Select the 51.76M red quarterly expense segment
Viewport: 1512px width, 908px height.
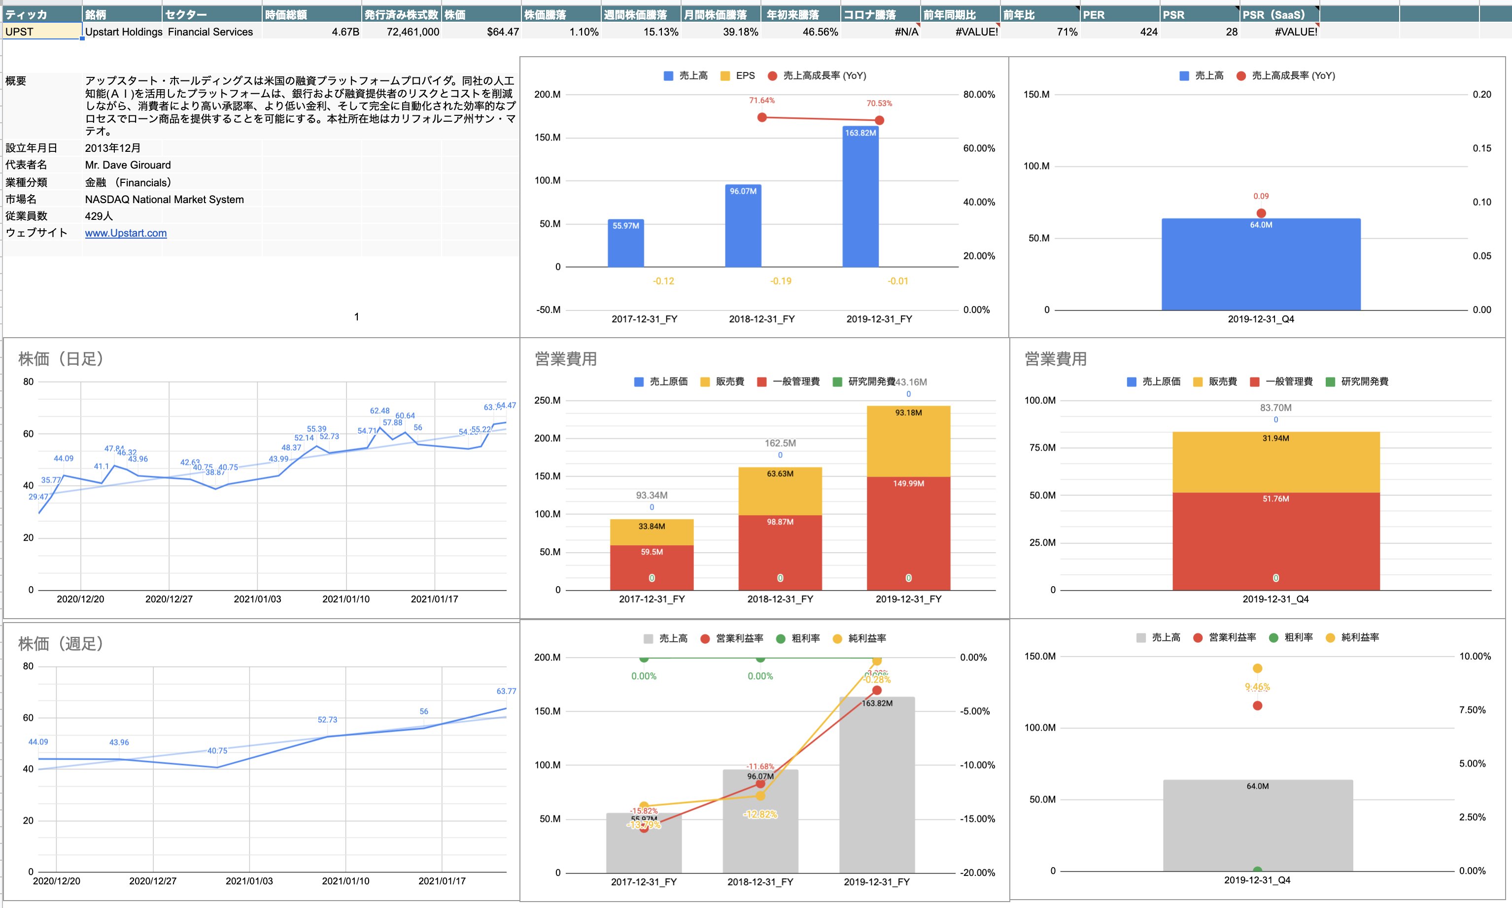(1276, 541)
